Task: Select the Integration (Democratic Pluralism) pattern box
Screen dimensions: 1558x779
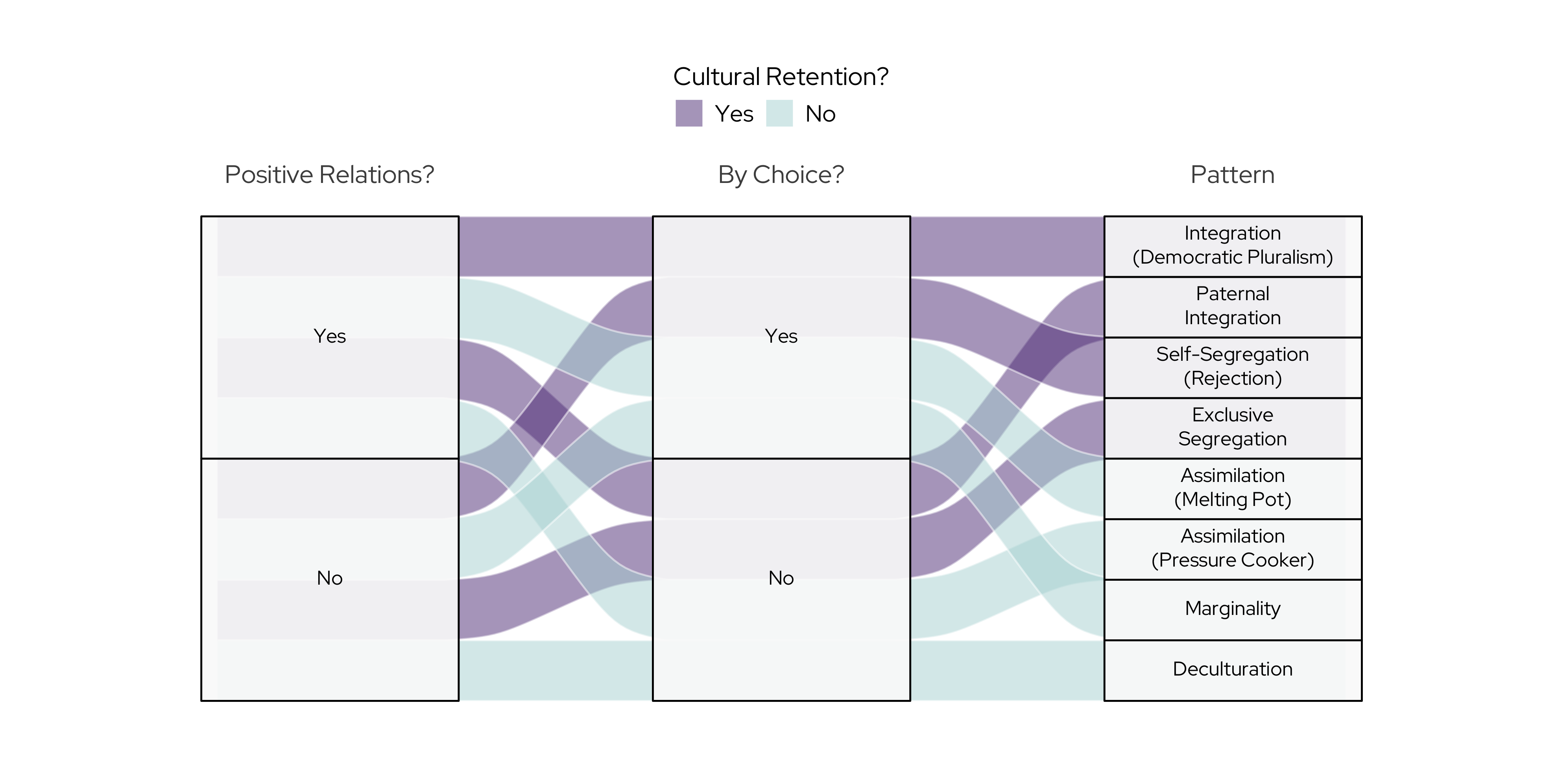Action: click(1232, 246)
